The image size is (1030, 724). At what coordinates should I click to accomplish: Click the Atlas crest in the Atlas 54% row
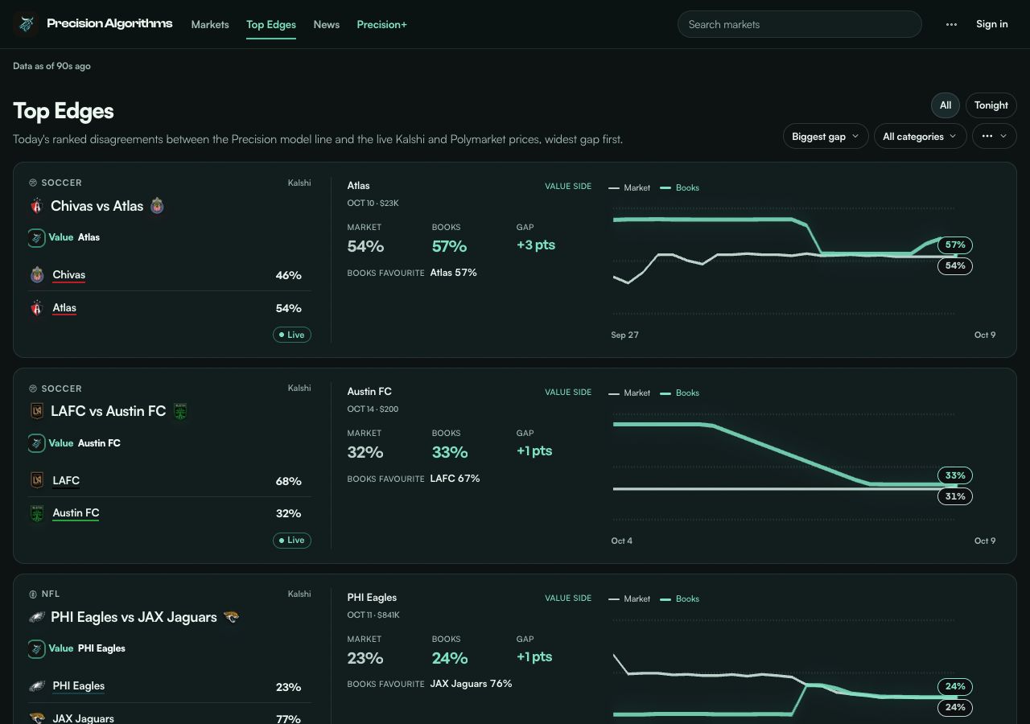[x=37, y=308]
